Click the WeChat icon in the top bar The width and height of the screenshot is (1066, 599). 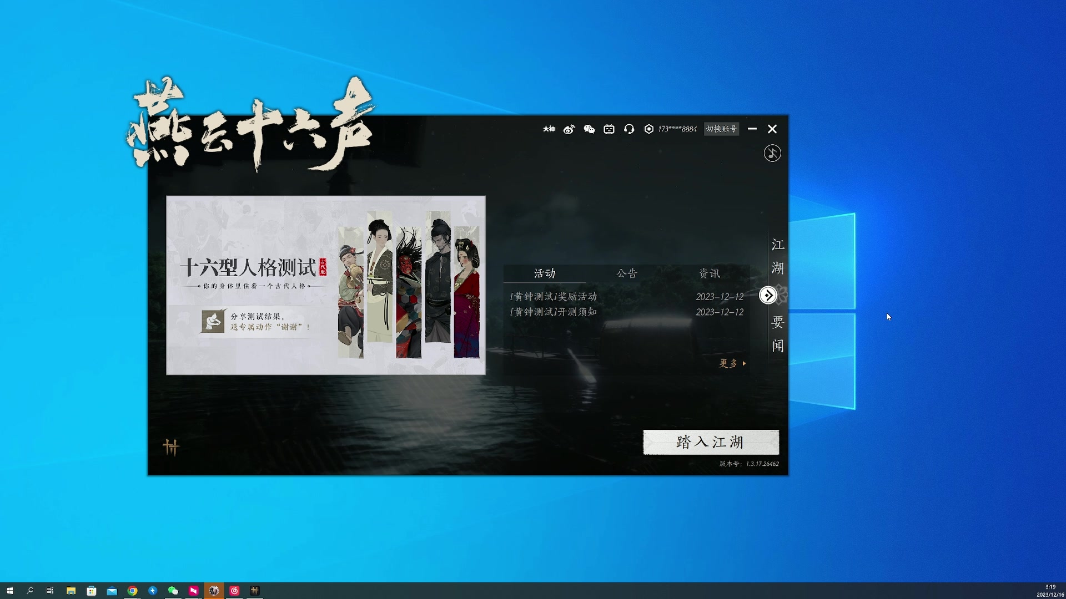tap(589, 129)
